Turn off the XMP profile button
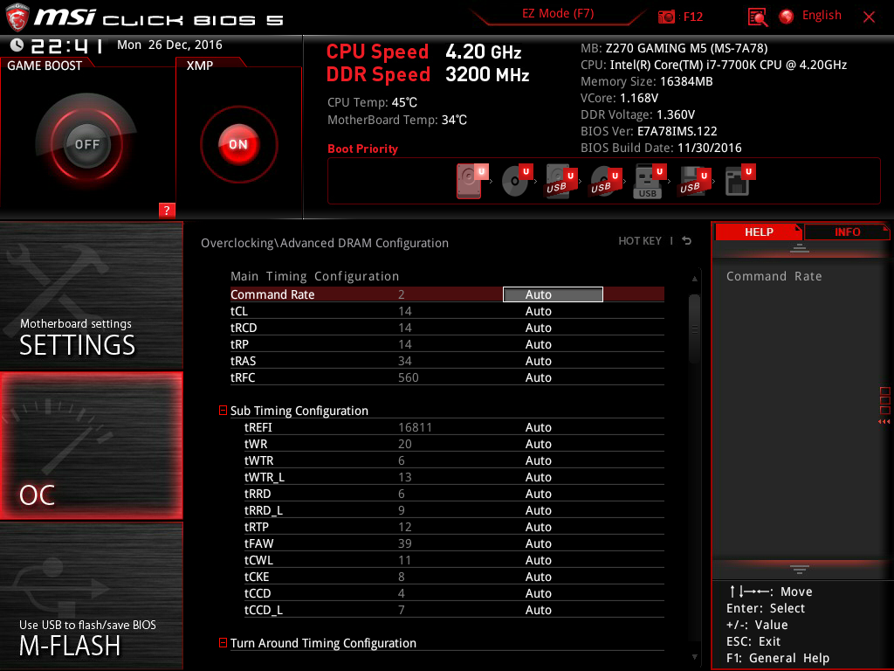This screenshot has height=671, width=894. tap(238, 144)
